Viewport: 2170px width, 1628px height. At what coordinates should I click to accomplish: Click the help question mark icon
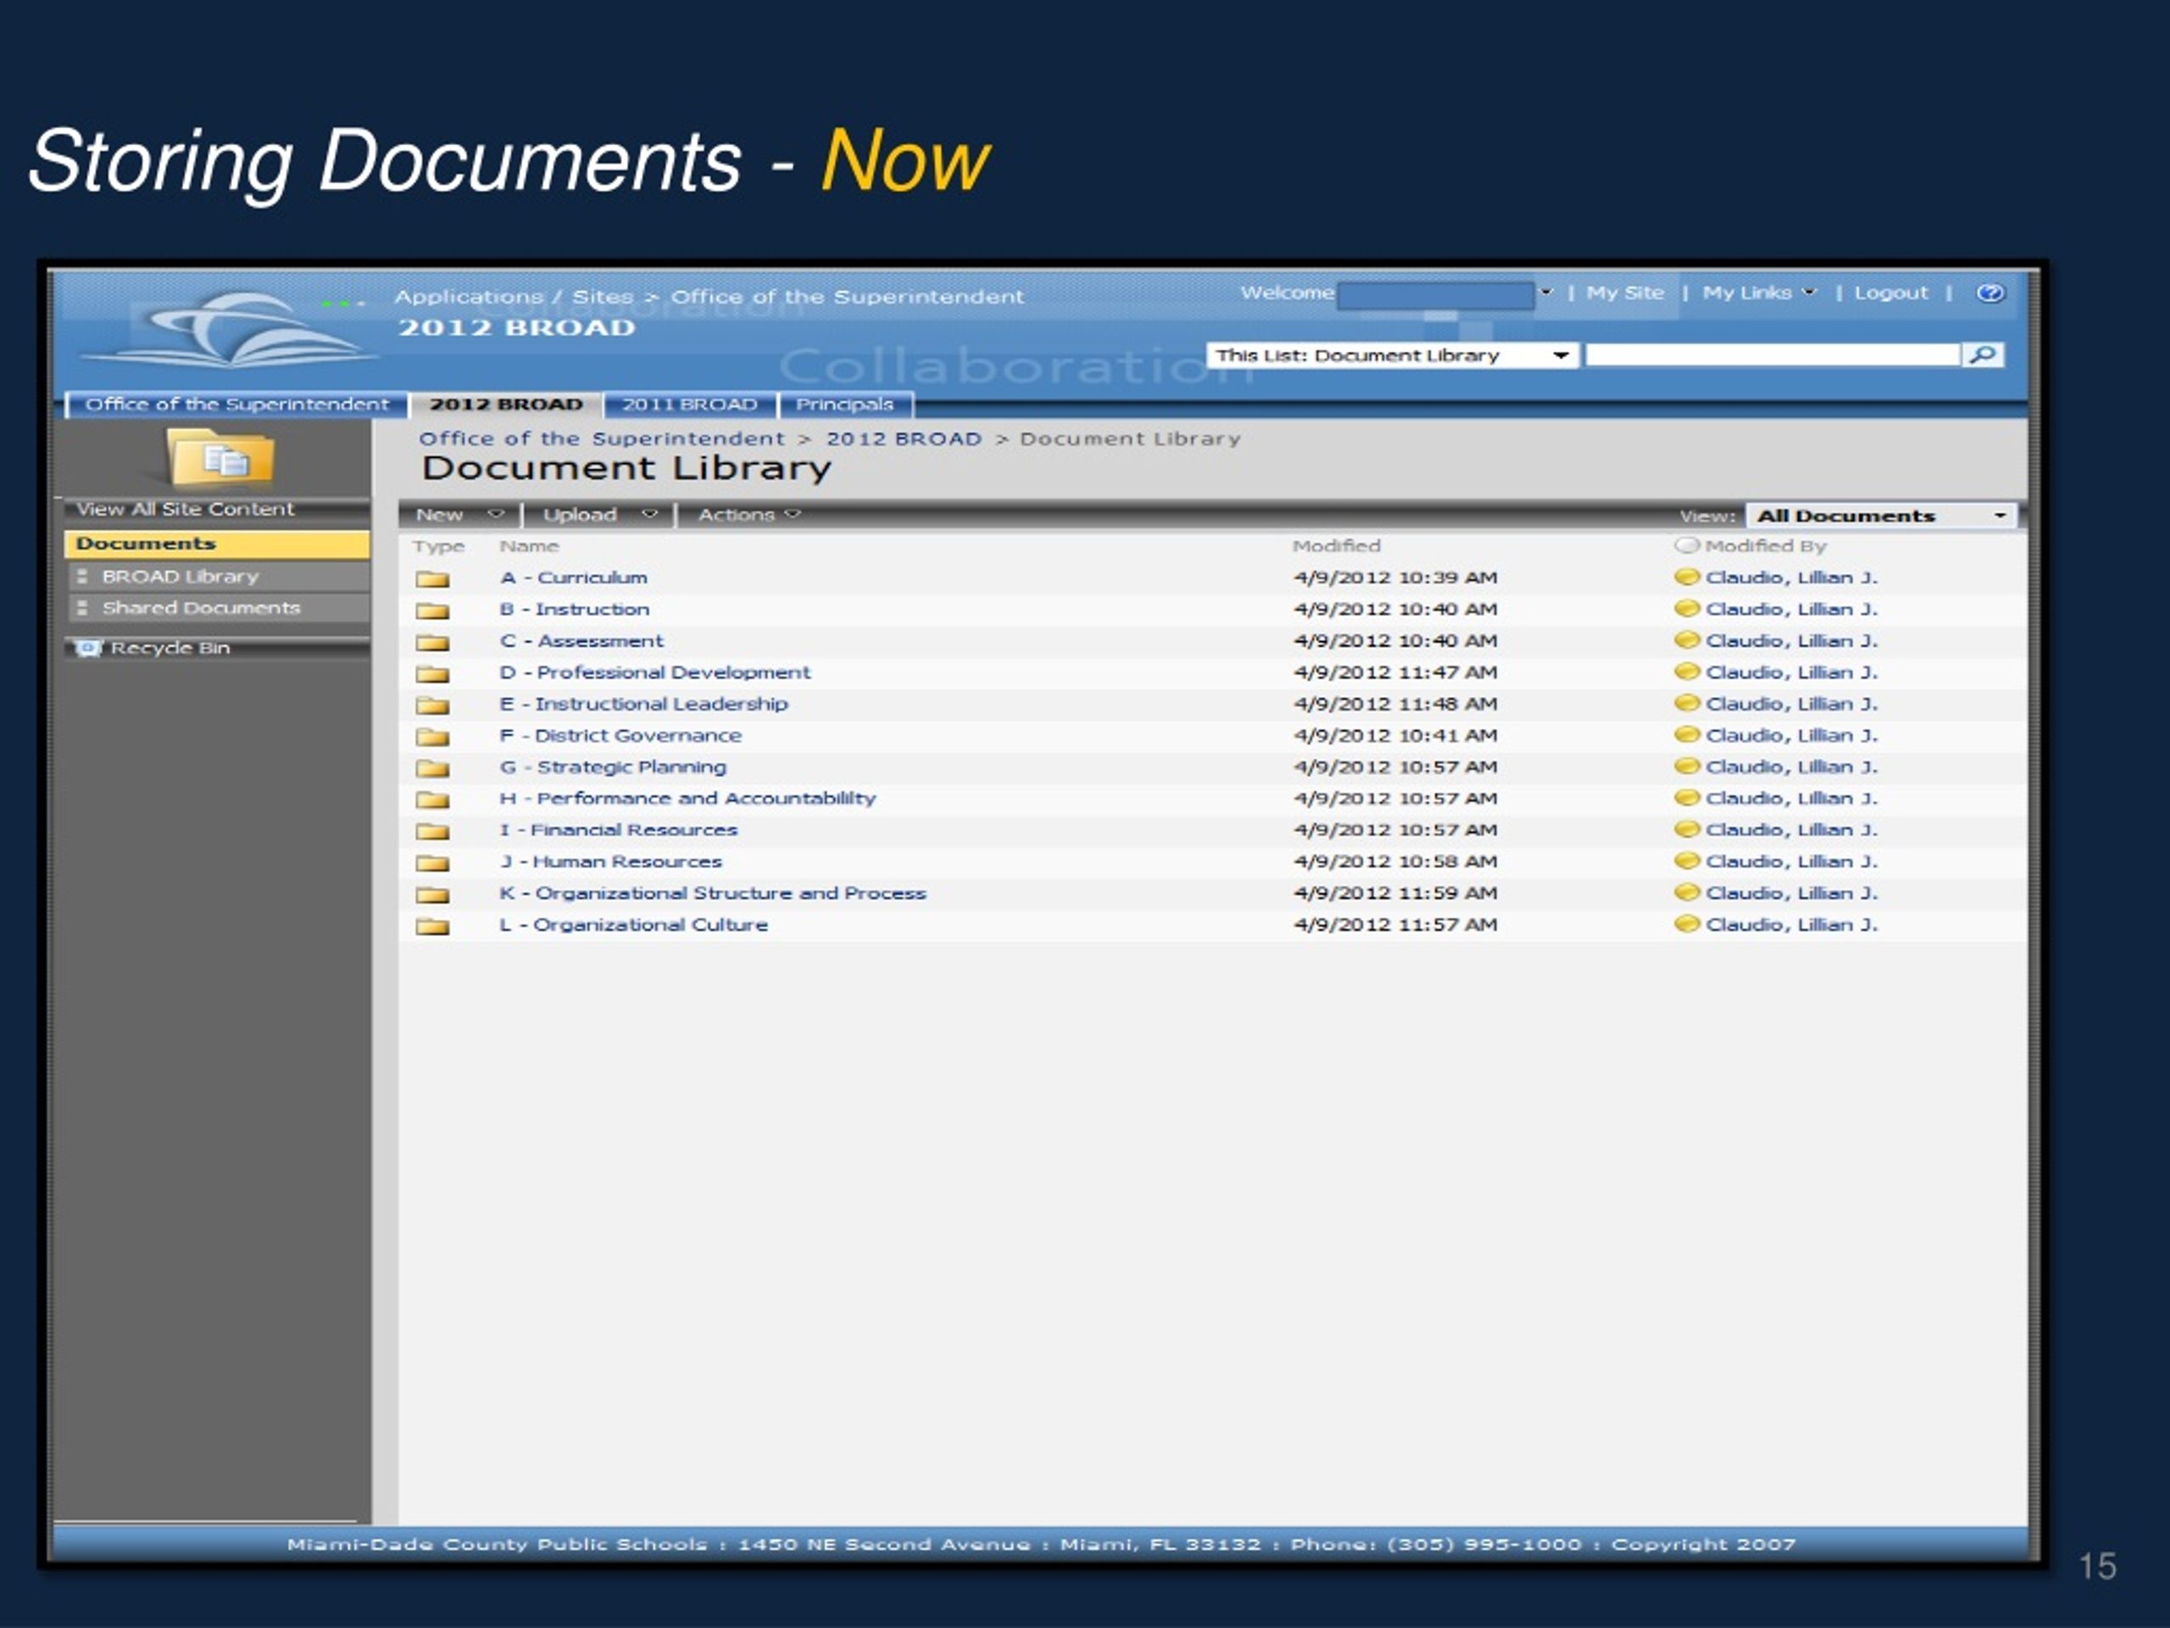coord(1989,293)
